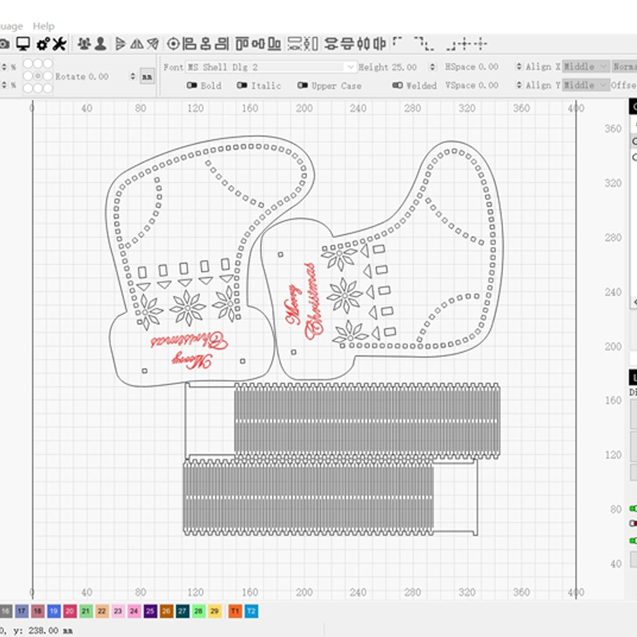The image size is (637, 637).
Task: Select the T1 tool layer swatch
Action: [x=235, y=612]
